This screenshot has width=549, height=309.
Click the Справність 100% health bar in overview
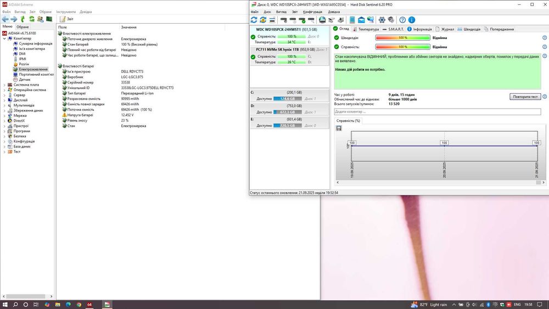[x=402, y=47]
